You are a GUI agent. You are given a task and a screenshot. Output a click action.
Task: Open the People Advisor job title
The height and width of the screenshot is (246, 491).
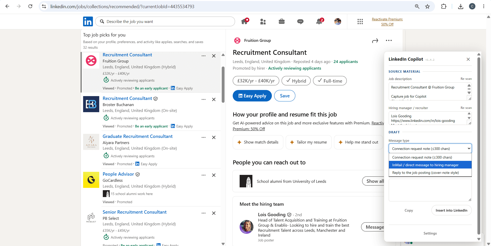[x=118, y=174]
